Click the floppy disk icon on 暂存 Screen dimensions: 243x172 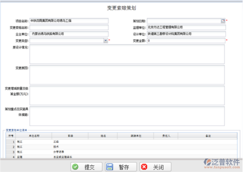point(110,167)
